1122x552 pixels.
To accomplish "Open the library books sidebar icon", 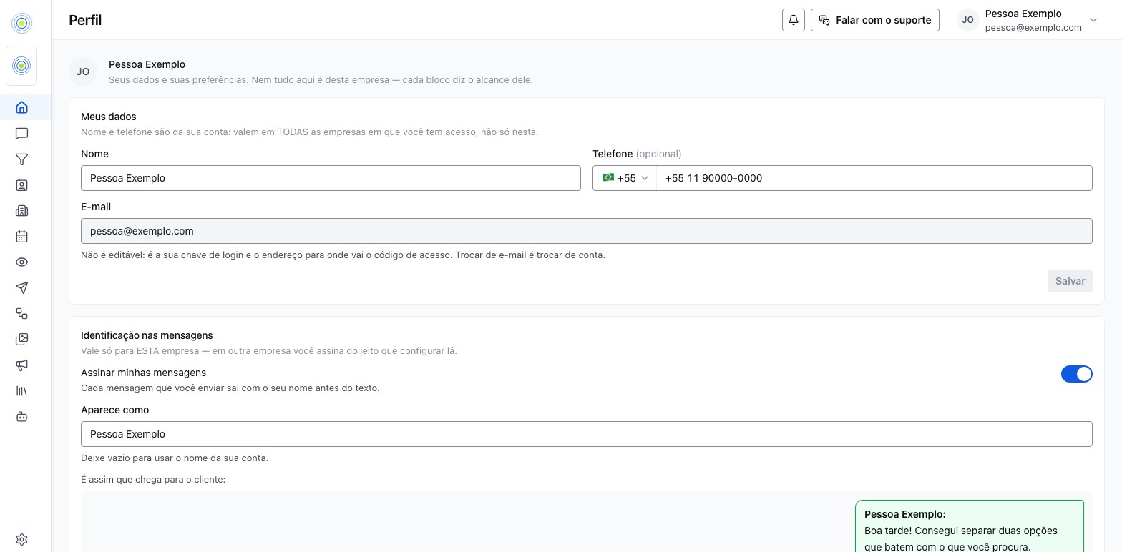I will [x=21, y=391].
